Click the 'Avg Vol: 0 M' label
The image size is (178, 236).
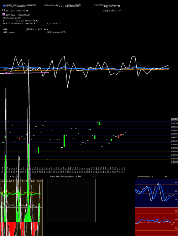(x=112, y=6)
